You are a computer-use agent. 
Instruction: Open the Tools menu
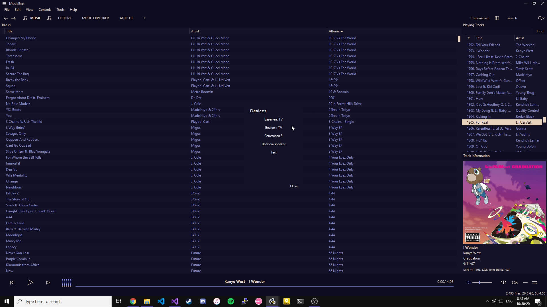60,10
